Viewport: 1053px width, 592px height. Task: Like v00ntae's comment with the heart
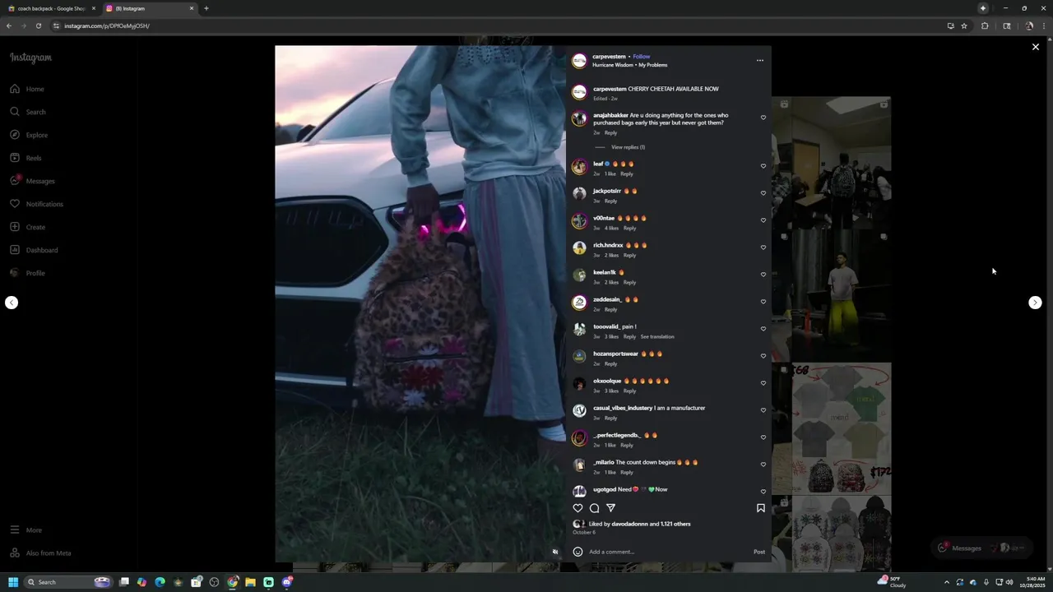pyautogui.click(x=763, y=220)
